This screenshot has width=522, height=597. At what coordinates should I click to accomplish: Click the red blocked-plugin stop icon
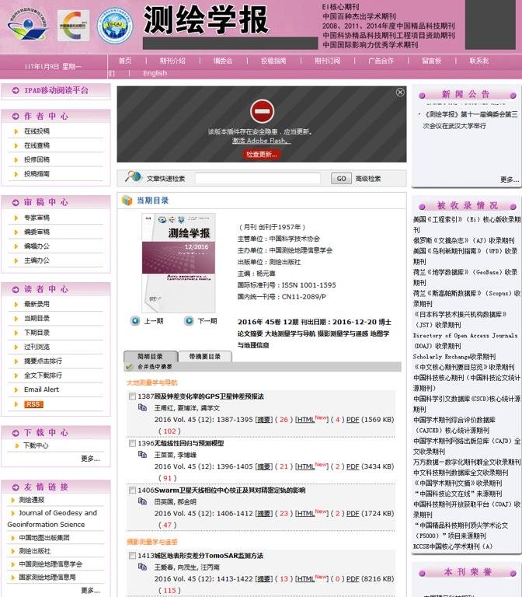pyautogui.click(x=262, y=111)
